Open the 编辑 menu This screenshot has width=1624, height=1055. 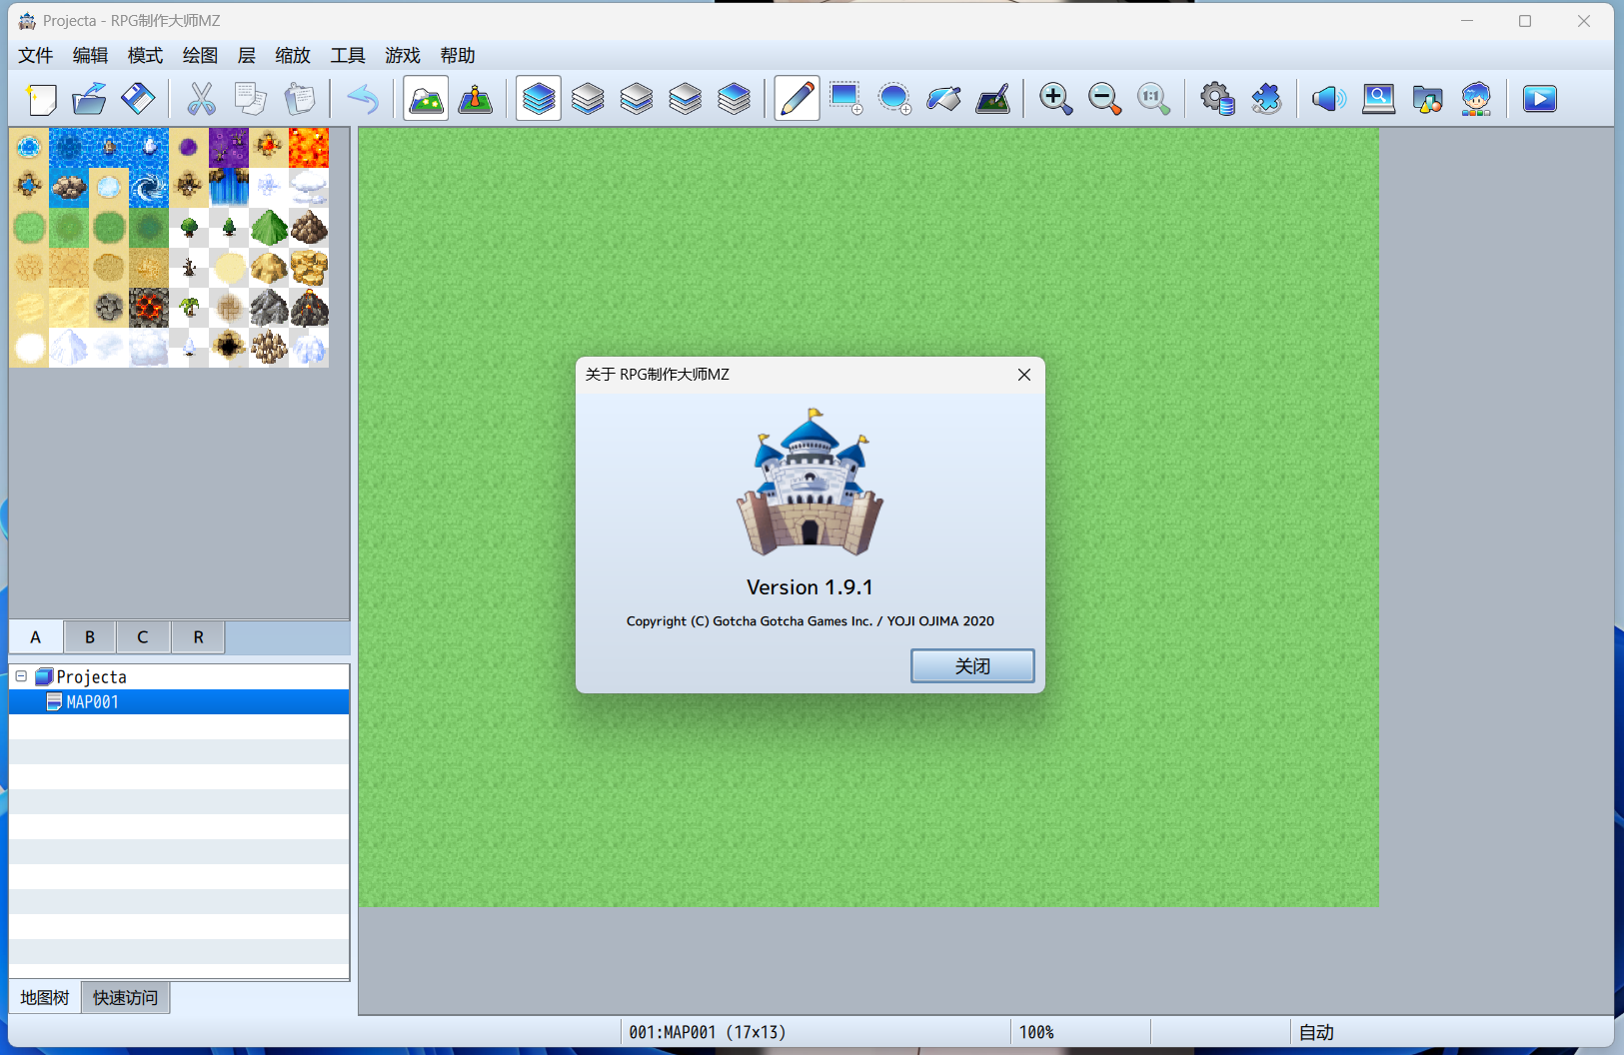[91, 56]
